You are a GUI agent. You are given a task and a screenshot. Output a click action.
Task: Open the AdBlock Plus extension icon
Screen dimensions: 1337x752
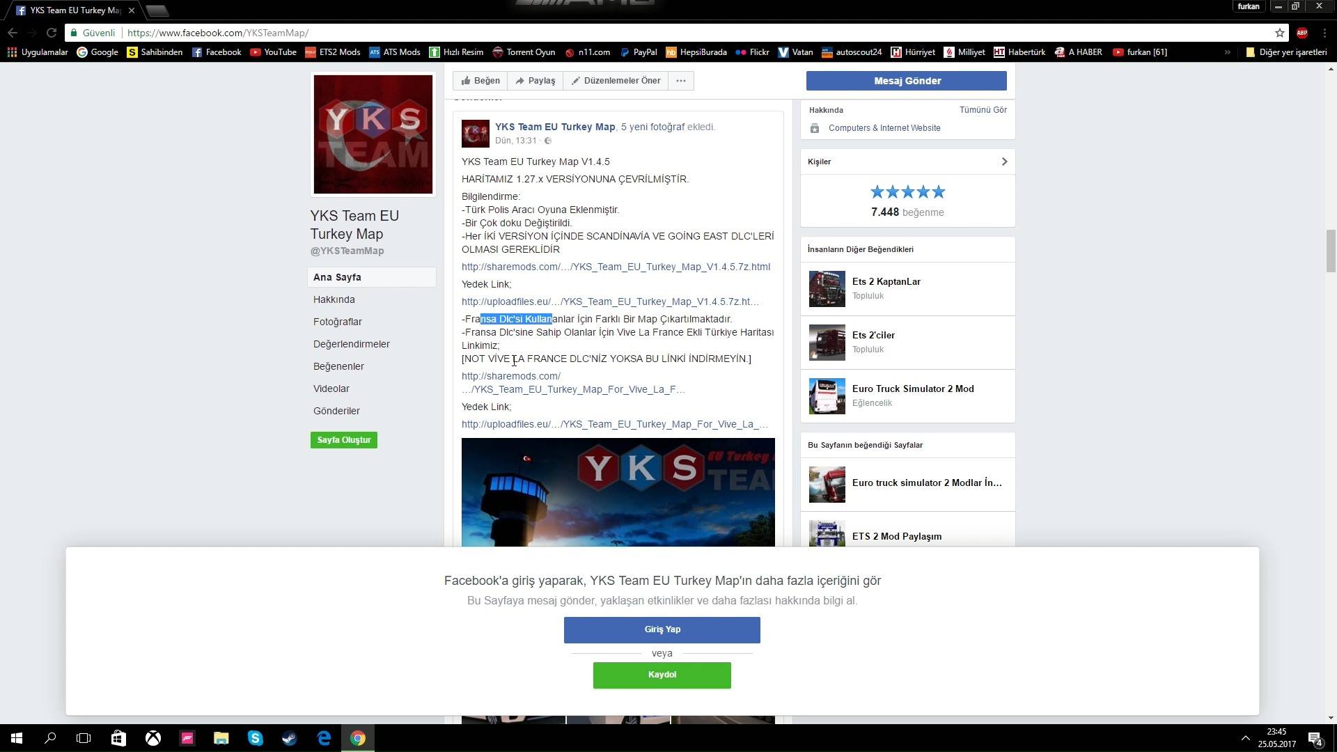[1302, 33]
